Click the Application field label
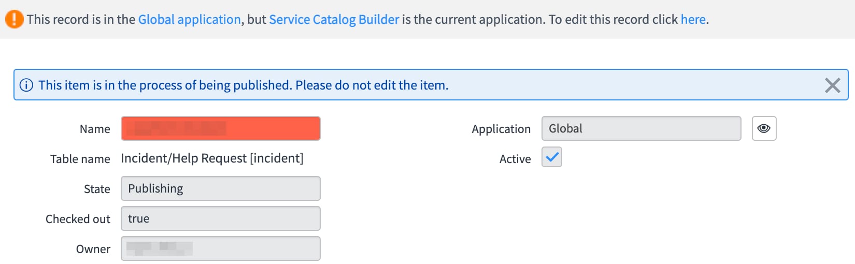Screen dimensions: 855x264 pyautogui.click(x=501, y=129)
